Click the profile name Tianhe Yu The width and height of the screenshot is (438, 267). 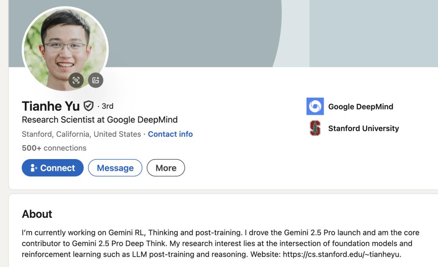[x=51, y=106]
